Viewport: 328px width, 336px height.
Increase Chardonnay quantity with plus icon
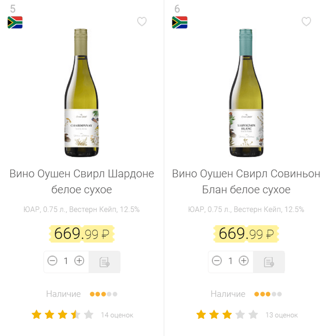click(x=79, y=261)
